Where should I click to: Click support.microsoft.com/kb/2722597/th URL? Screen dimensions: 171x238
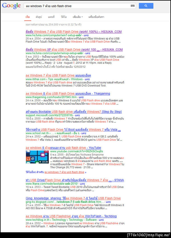pyautogui.click(x=49, y=115)
